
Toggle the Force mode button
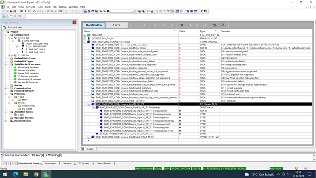pyautogui.click(x=117, y=25)
